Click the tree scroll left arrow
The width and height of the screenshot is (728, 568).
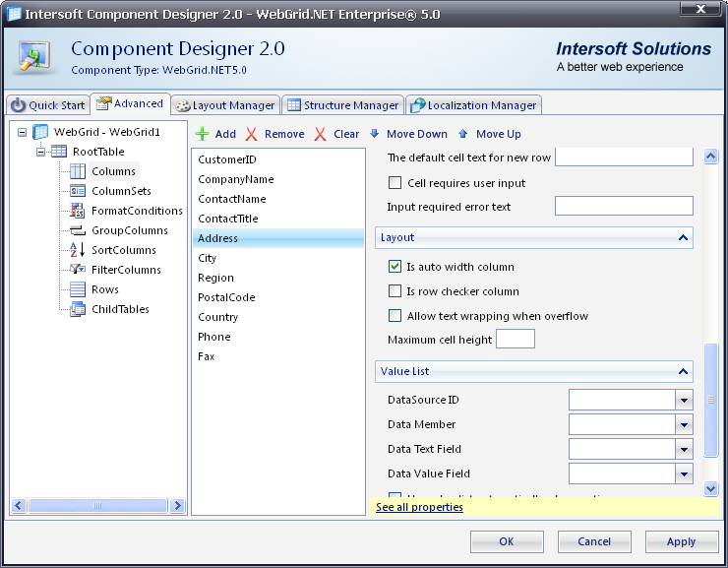19,505
